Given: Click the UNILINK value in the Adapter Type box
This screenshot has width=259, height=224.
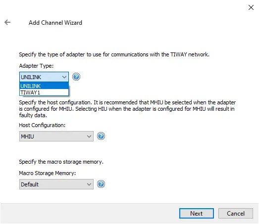Looking at the screenshot, I should [31, 77].
